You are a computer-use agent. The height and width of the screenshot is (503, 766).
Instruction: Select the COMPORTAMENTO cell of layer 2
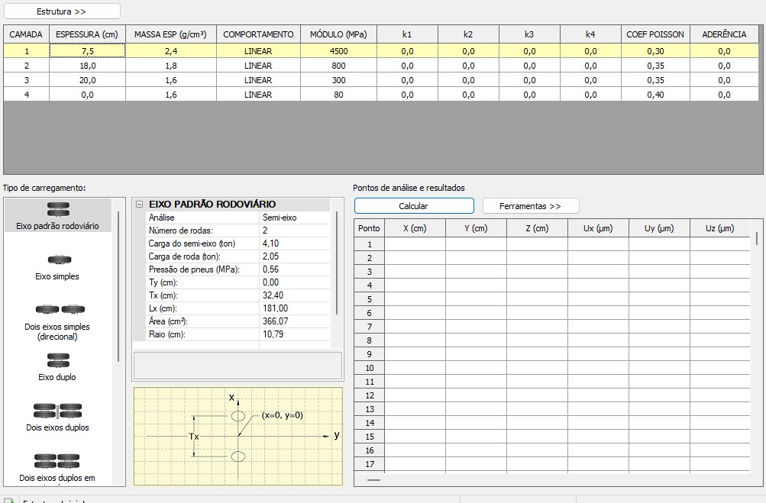257,66
